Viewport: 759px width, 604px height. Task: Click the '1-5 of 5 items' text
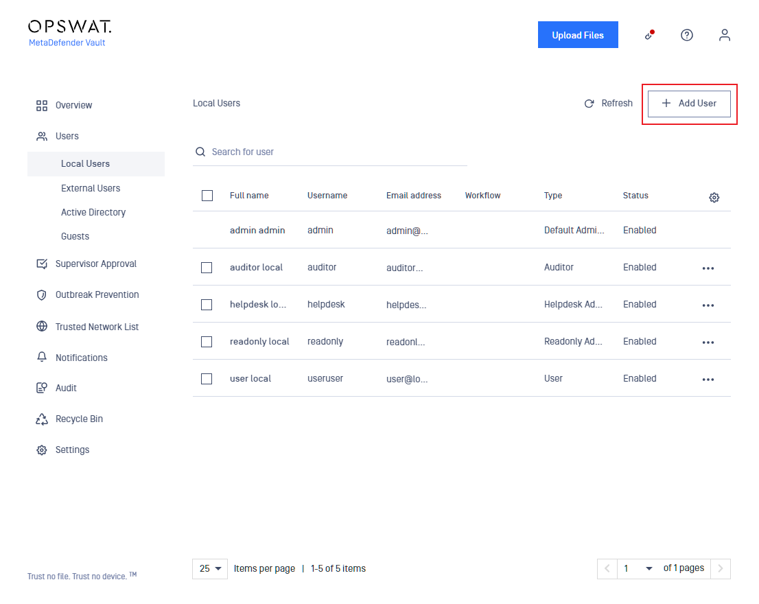coord(338,569)
